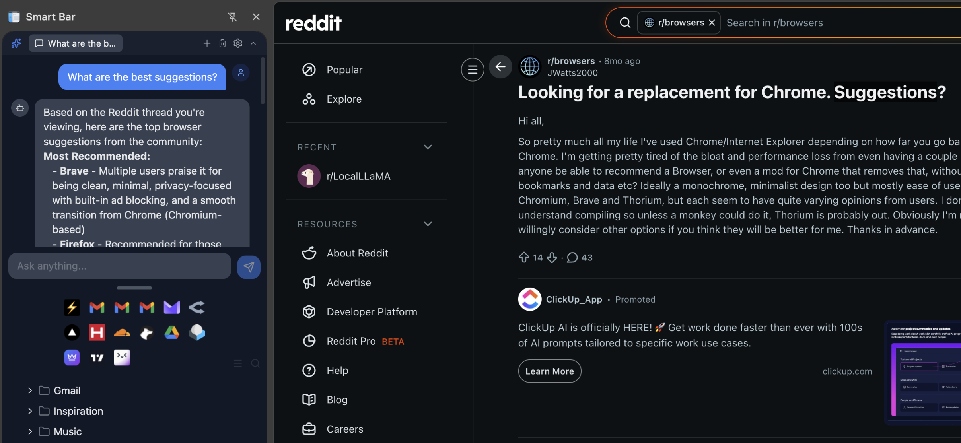Image resolution: width=961 pixels, height=443 pixels.
Task: Open Smart Bar settings gear
Action: (x=238, y=43)
